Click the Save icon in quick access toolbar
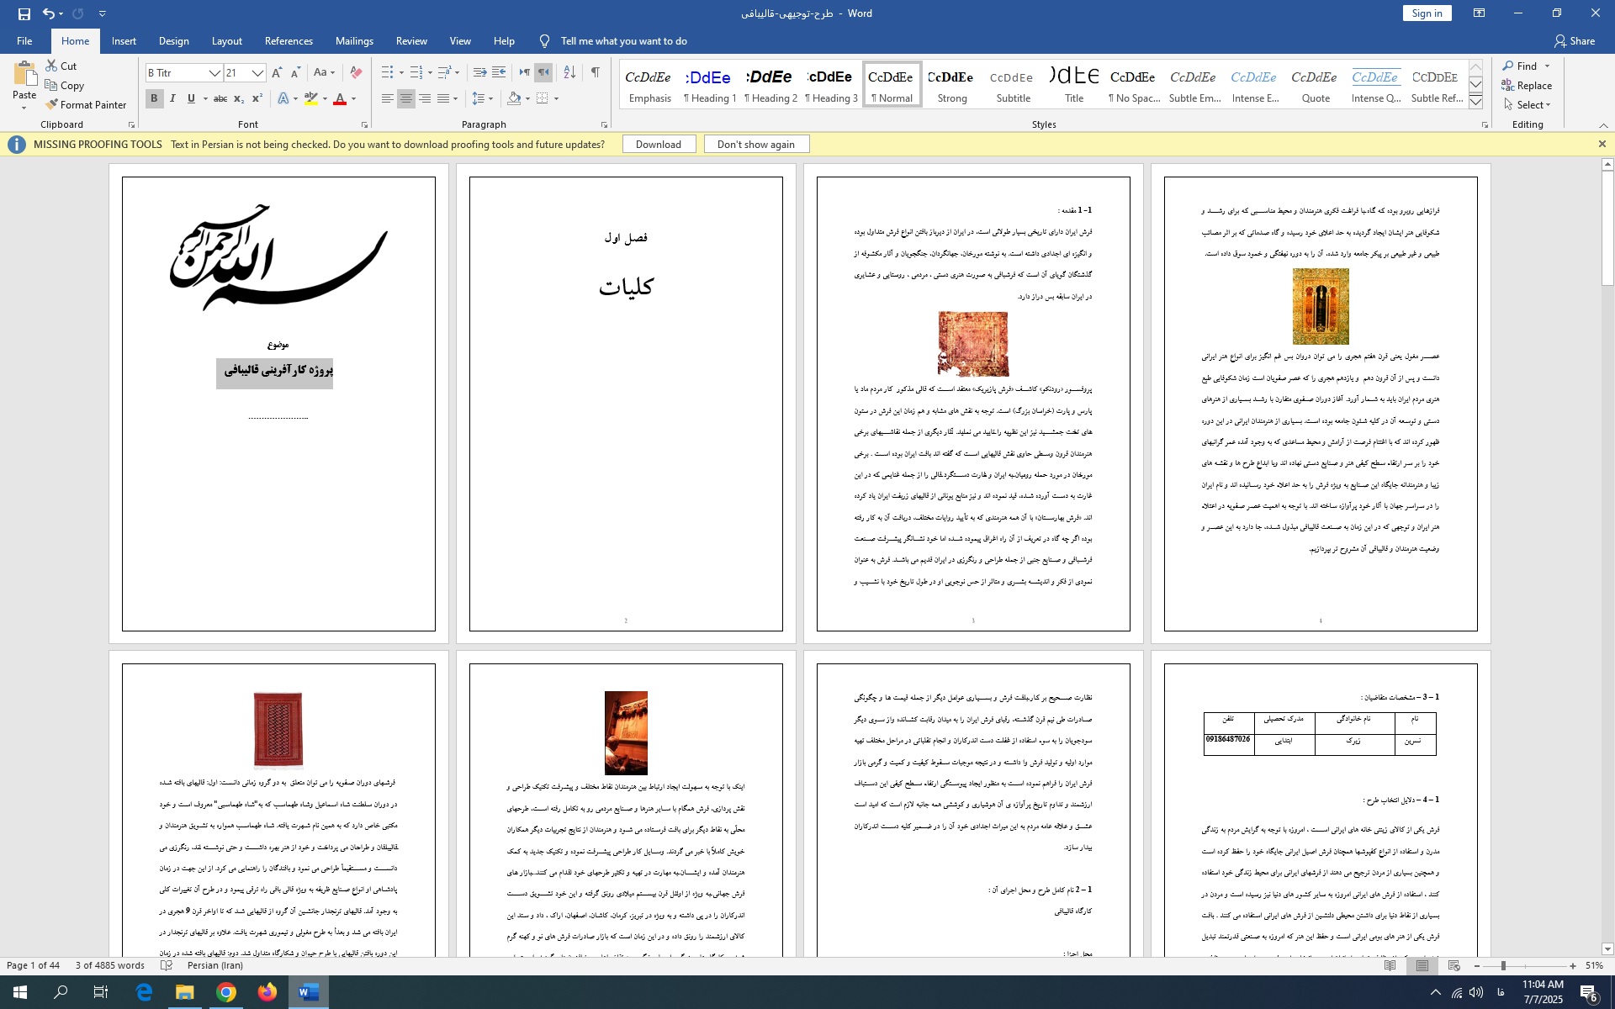 tap(24, 13)
